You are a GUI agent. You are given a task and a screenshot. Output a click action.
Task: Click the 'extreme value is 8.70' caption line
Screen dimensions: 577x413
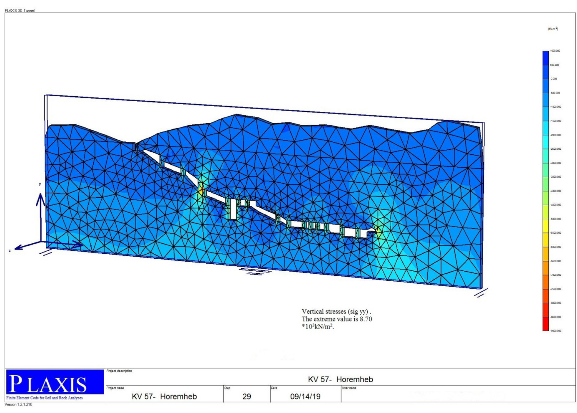coord(337,319)
